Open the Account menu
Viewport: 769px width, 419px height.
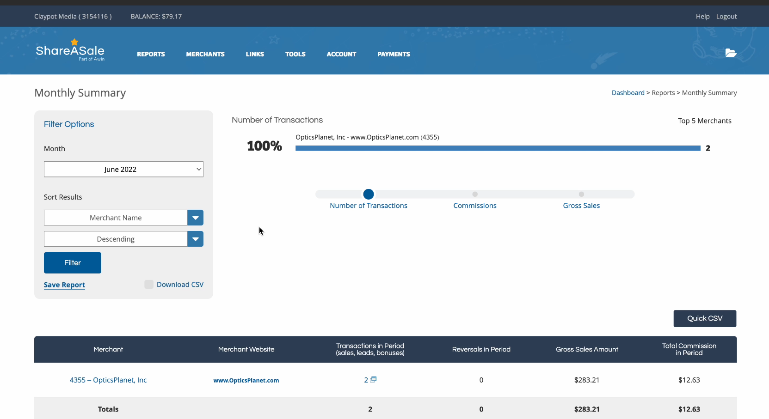pos(341,54)
